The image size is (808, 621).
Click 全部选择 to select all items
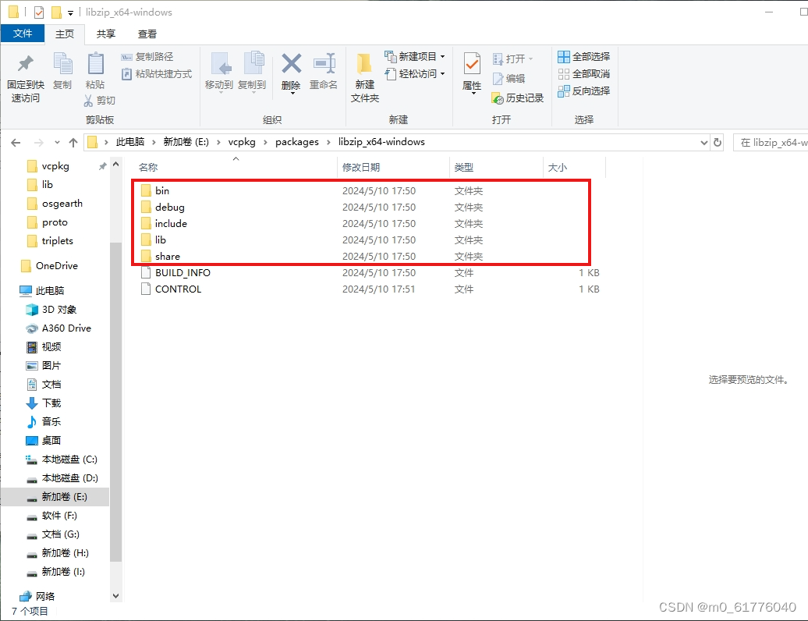pyautogui.click(x=583, y=56)
